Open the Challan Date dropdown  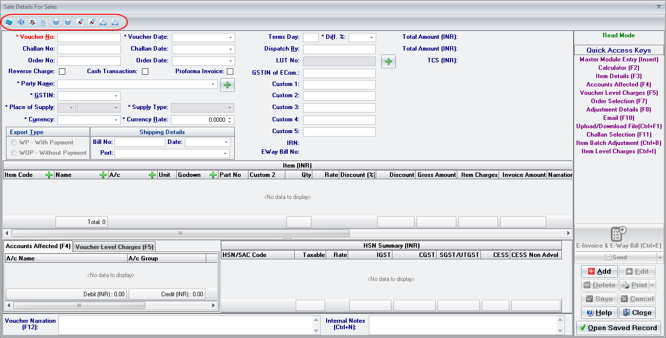(x=230, y=49)
